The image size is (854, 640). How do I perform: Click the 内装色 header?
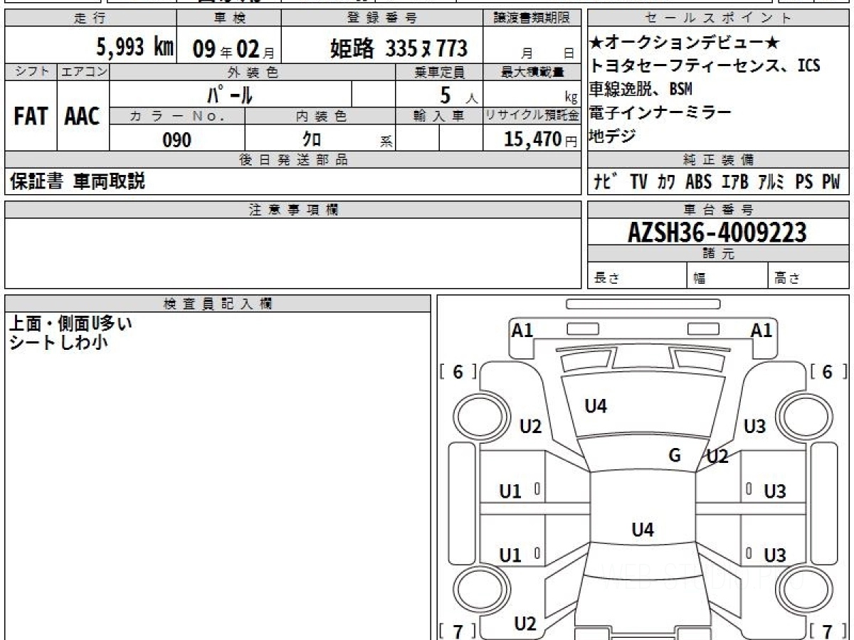point(321,117)
